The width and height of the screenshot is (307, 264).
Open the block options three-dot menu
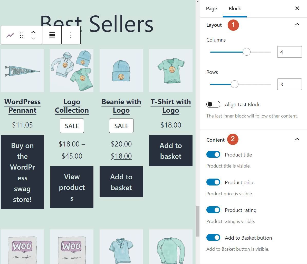(71, 35)
